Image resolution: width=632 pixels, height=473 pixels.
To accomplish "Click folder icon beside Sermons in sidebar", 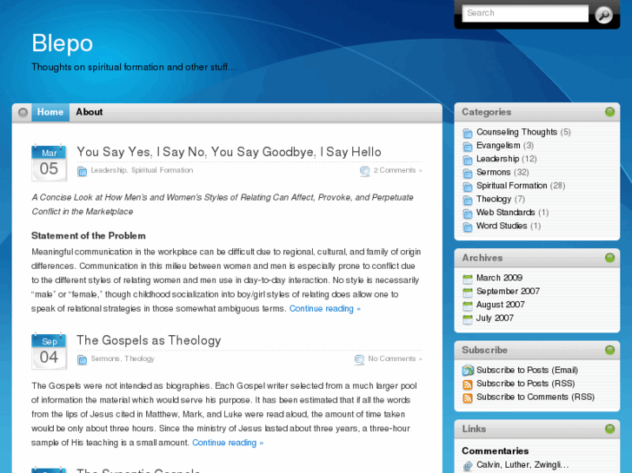I will pyautogui.click(x=468, y=173).
